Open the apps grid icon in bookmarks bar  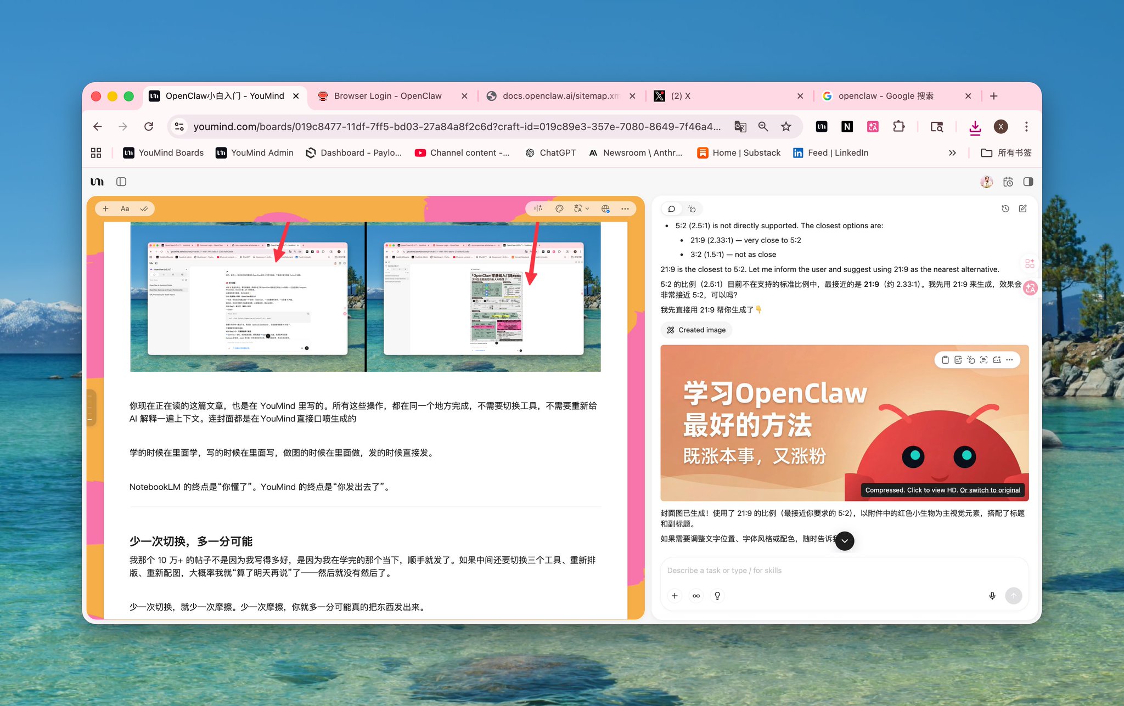[x=96, y=153]
